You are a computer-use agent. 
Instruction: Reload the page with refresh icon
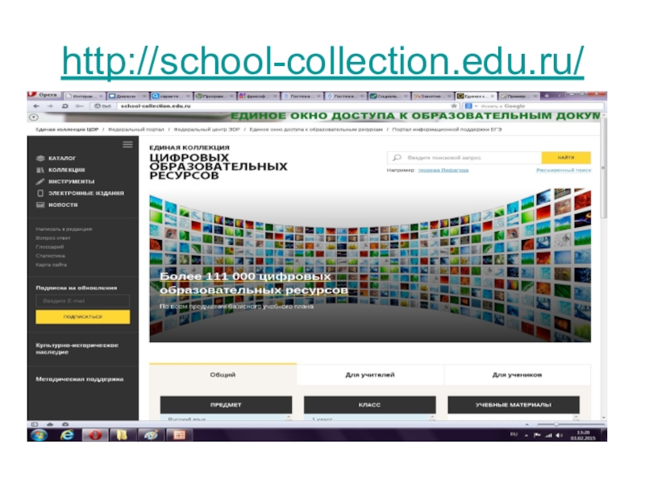[x=64, y=106]
